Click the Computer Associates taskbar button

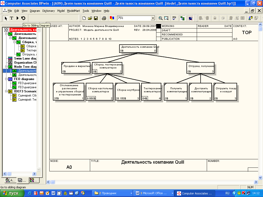(x=195, y=193)
